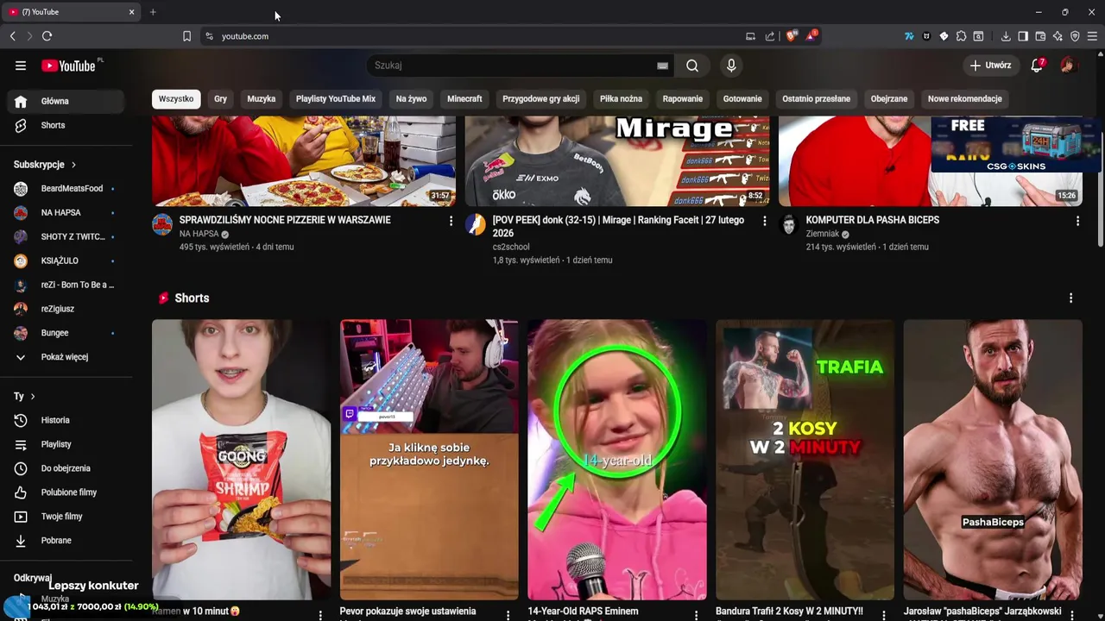Open notifications bell
This screenshot has width=1105, height=621.
[x=1038, y=66]
